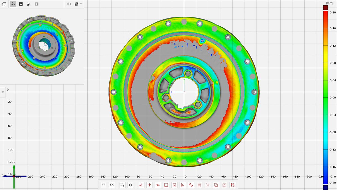337x190 pixels.
Task: Expand the side panel with double chevron
Action: point(3,92)
